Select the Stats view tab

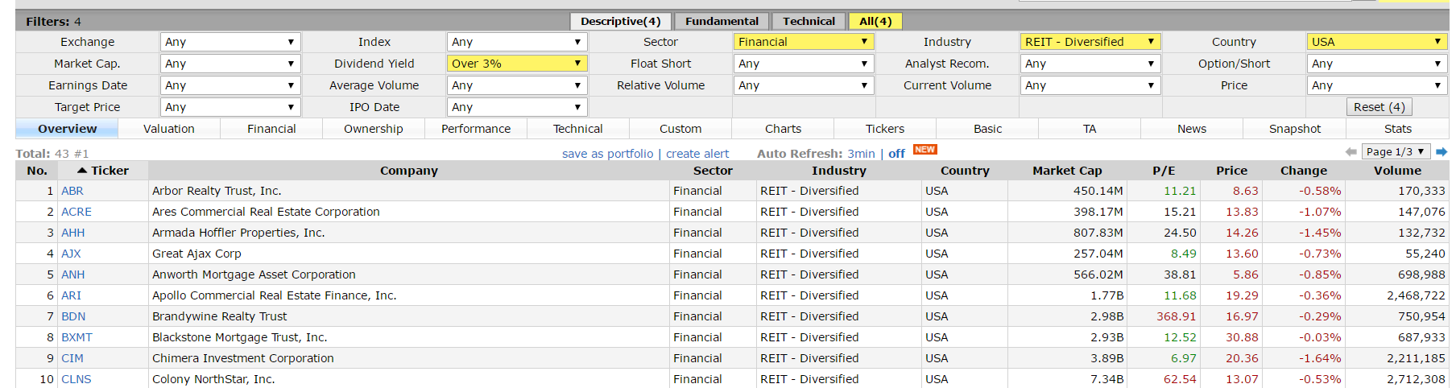click(1397, 129)
